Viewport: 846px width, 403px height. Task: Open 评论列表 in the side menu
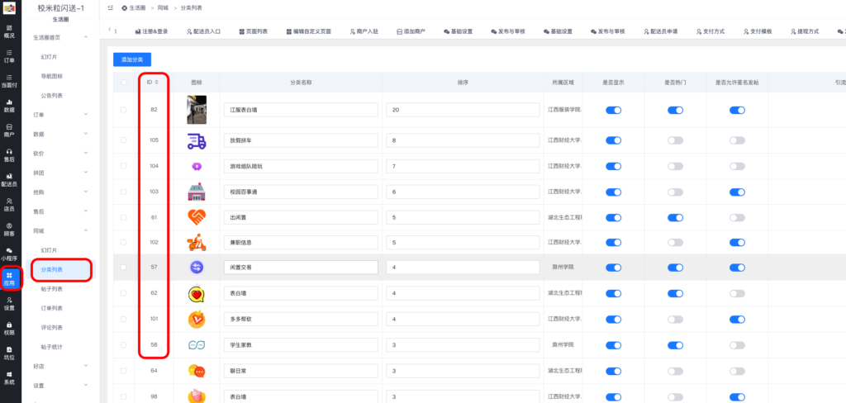[x=52, y=328]
